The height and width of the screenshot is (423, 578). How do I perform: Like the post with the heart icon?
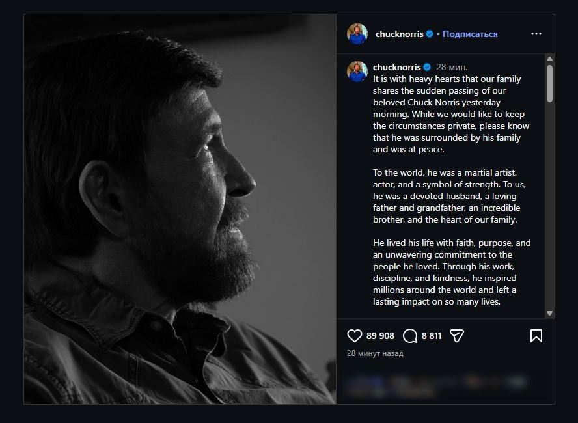pyautogui.click(x=354, y=336)
